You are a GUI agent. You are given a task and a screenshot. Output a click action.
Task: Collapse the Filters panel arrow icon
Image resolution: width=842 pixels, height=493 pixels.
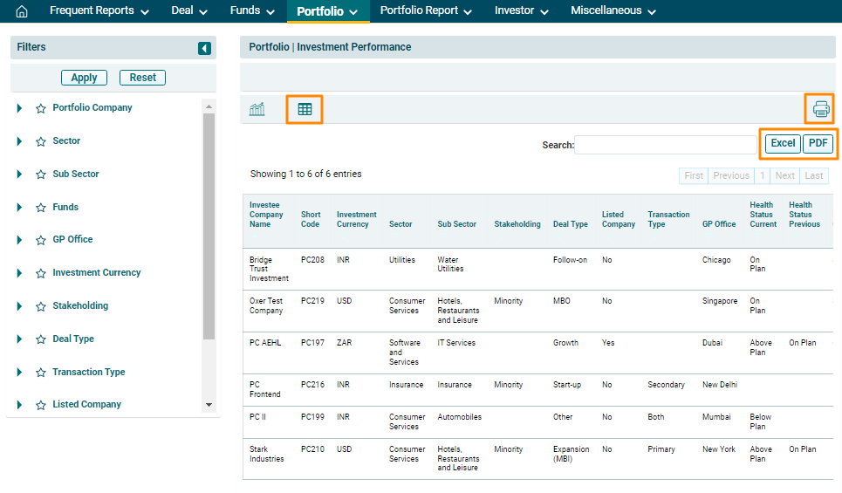click(x=204, y=48)
